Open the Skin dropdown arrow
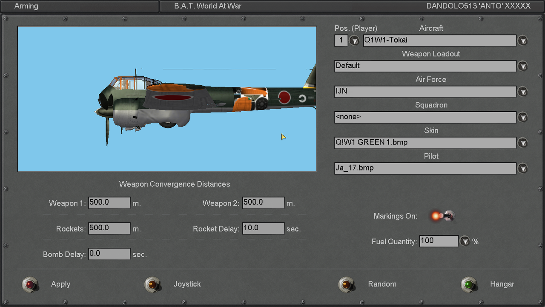Viewport: 545px width, 307px height. 522,143
